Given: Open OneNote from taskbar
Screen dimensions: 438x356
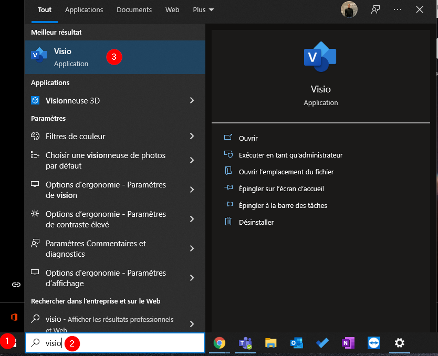Looking at the screenshot, I should 348,343.
